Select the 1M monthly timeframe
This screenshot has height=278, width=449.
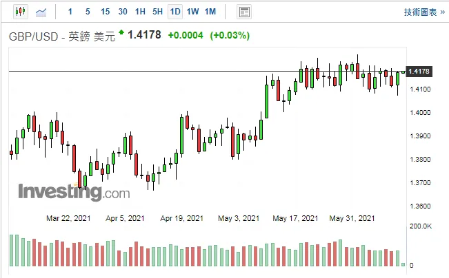(210, 12)
